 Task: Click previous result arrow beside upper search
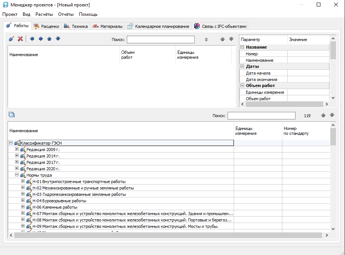pyautogui.click(x=223, y=39)
